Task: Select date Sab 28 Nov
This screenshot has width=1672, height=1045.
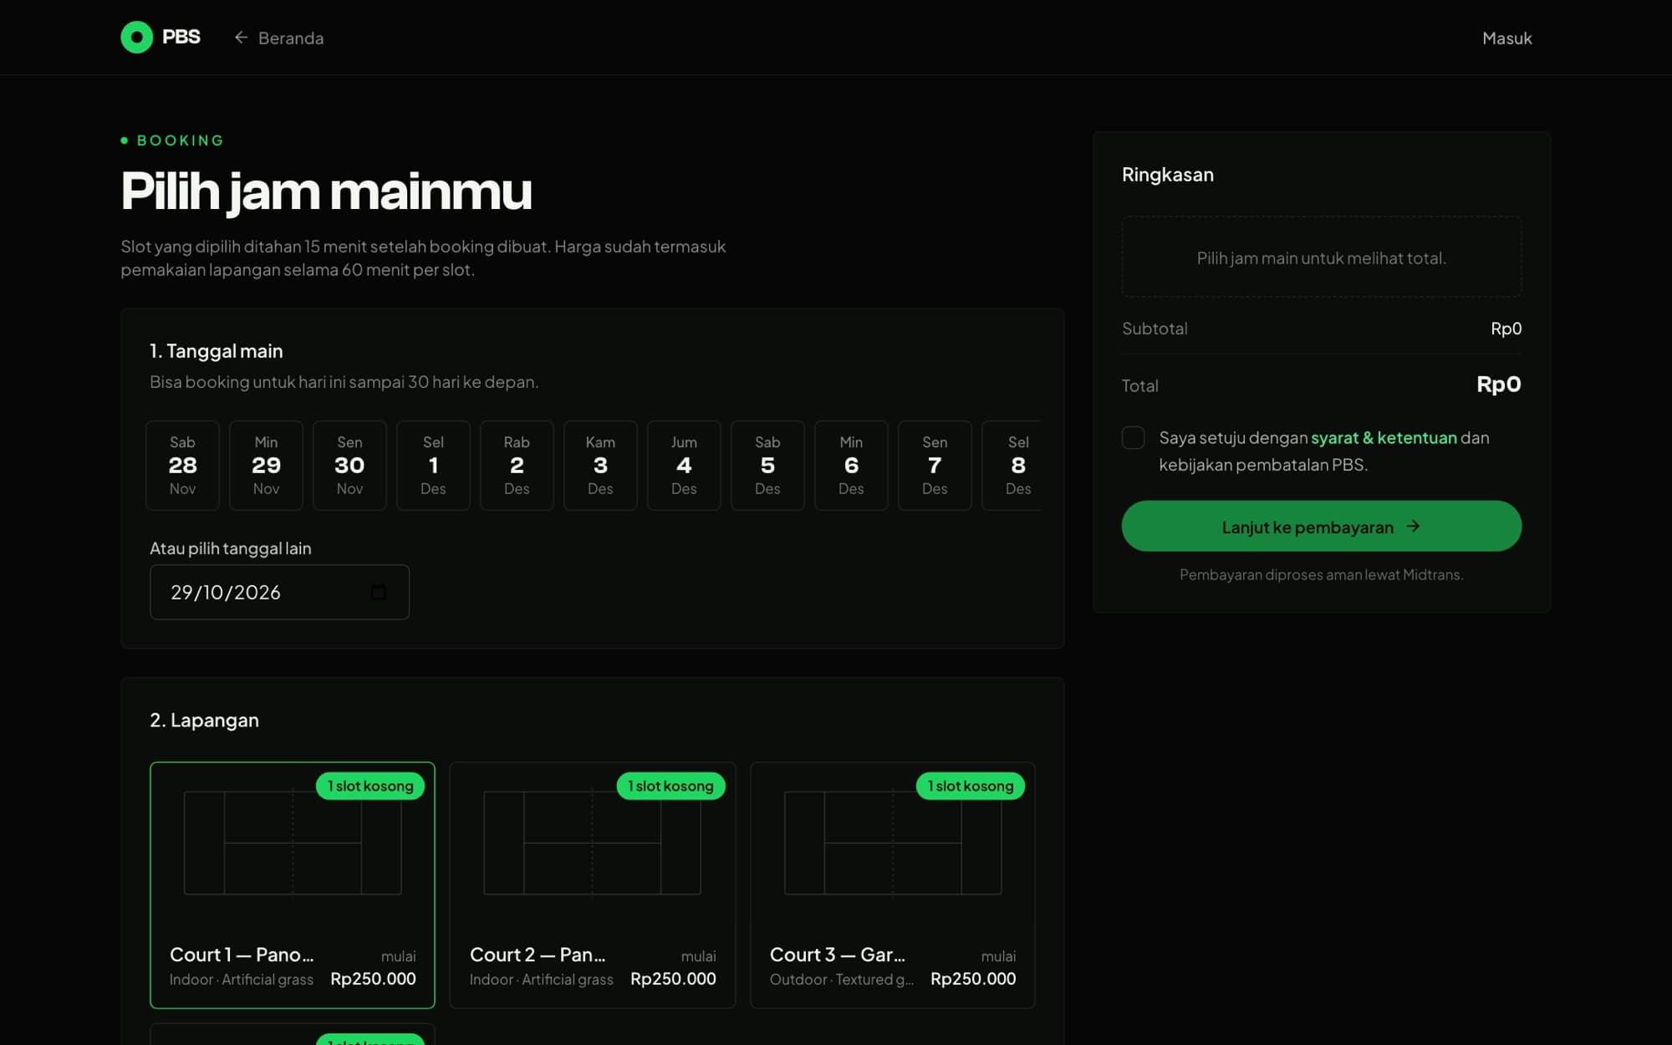Action: (182, 465)
